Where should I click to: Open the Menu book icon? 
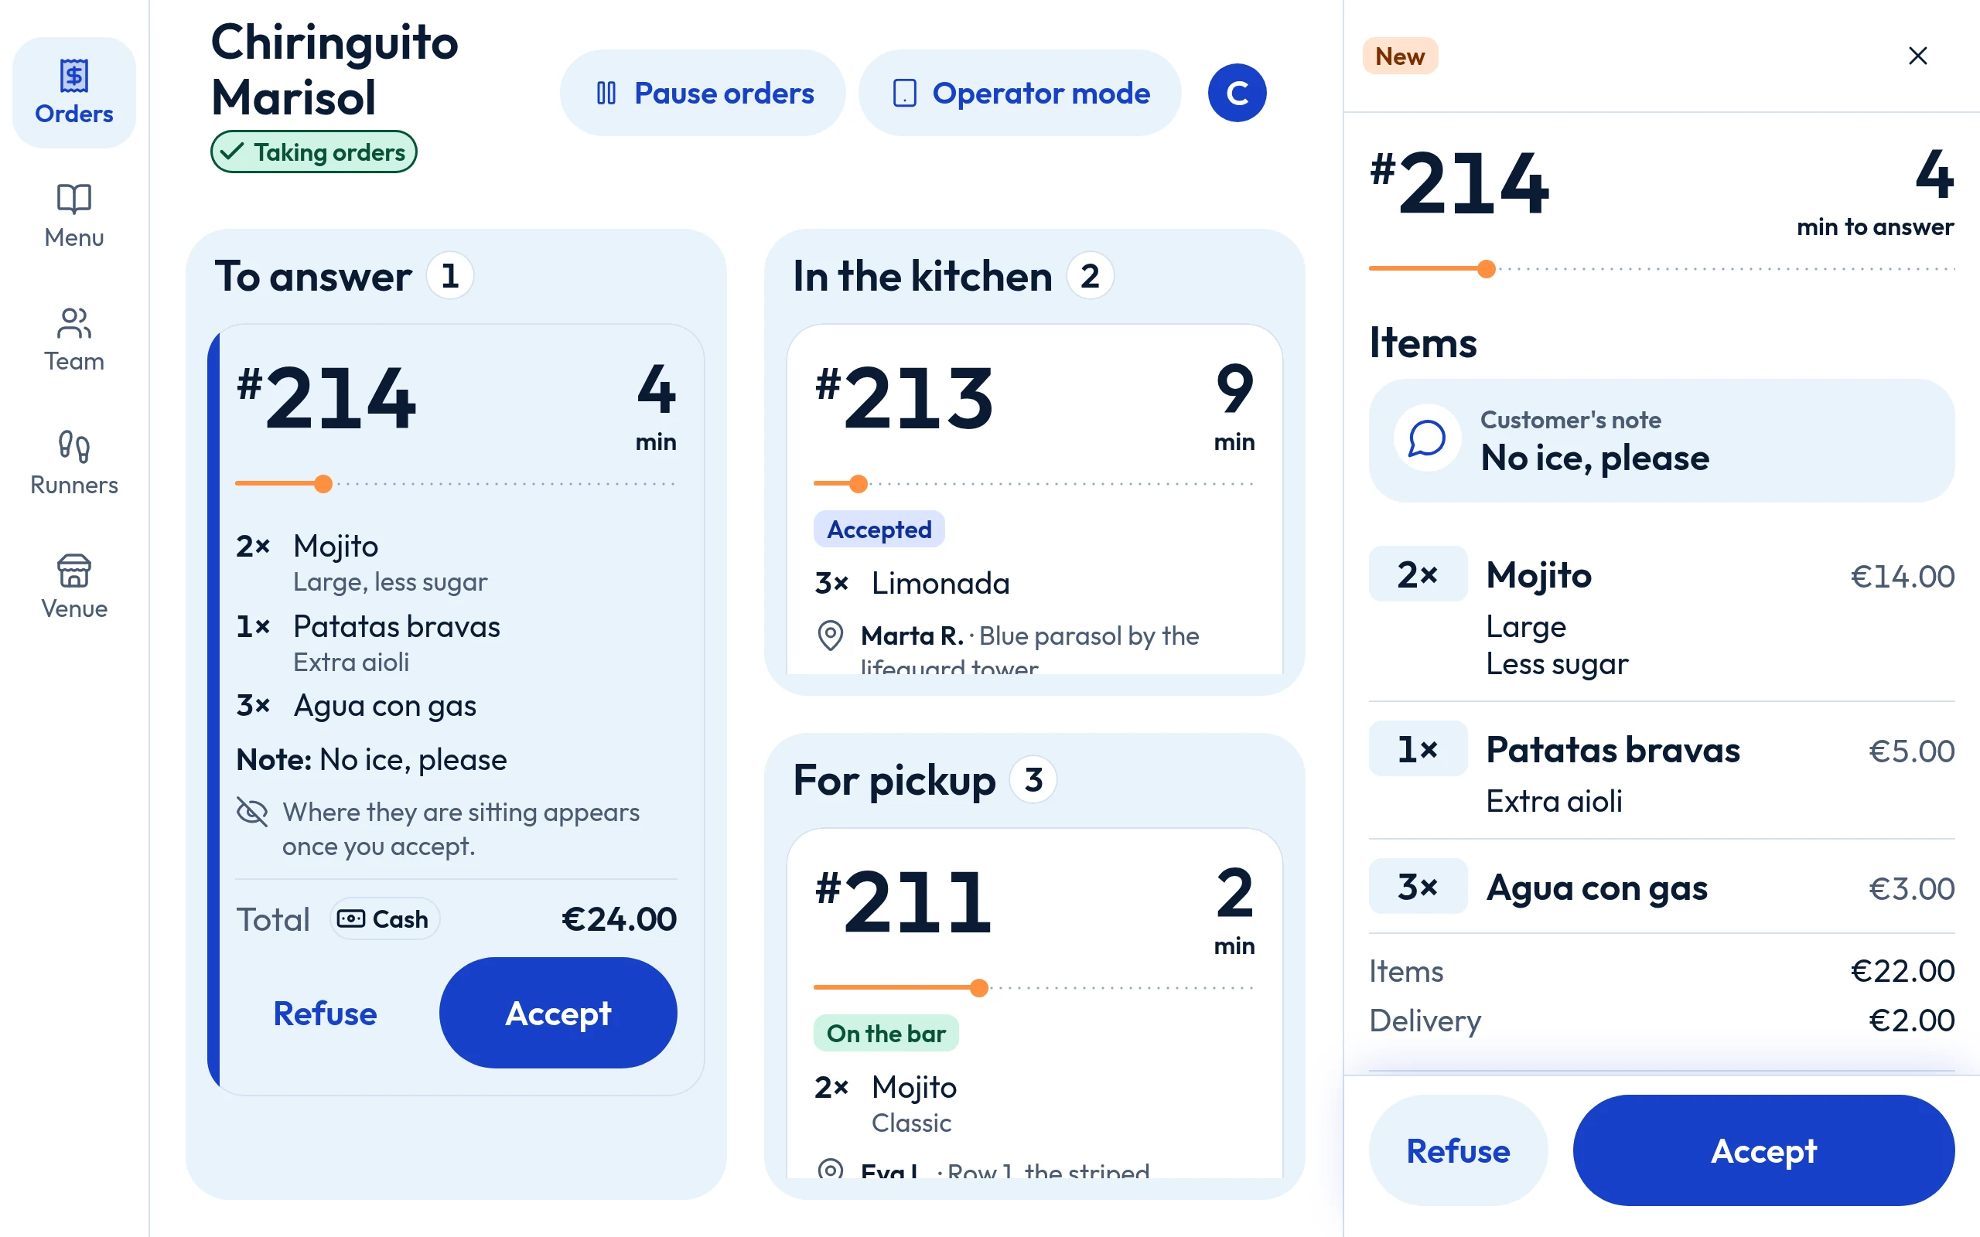[73, 199]
